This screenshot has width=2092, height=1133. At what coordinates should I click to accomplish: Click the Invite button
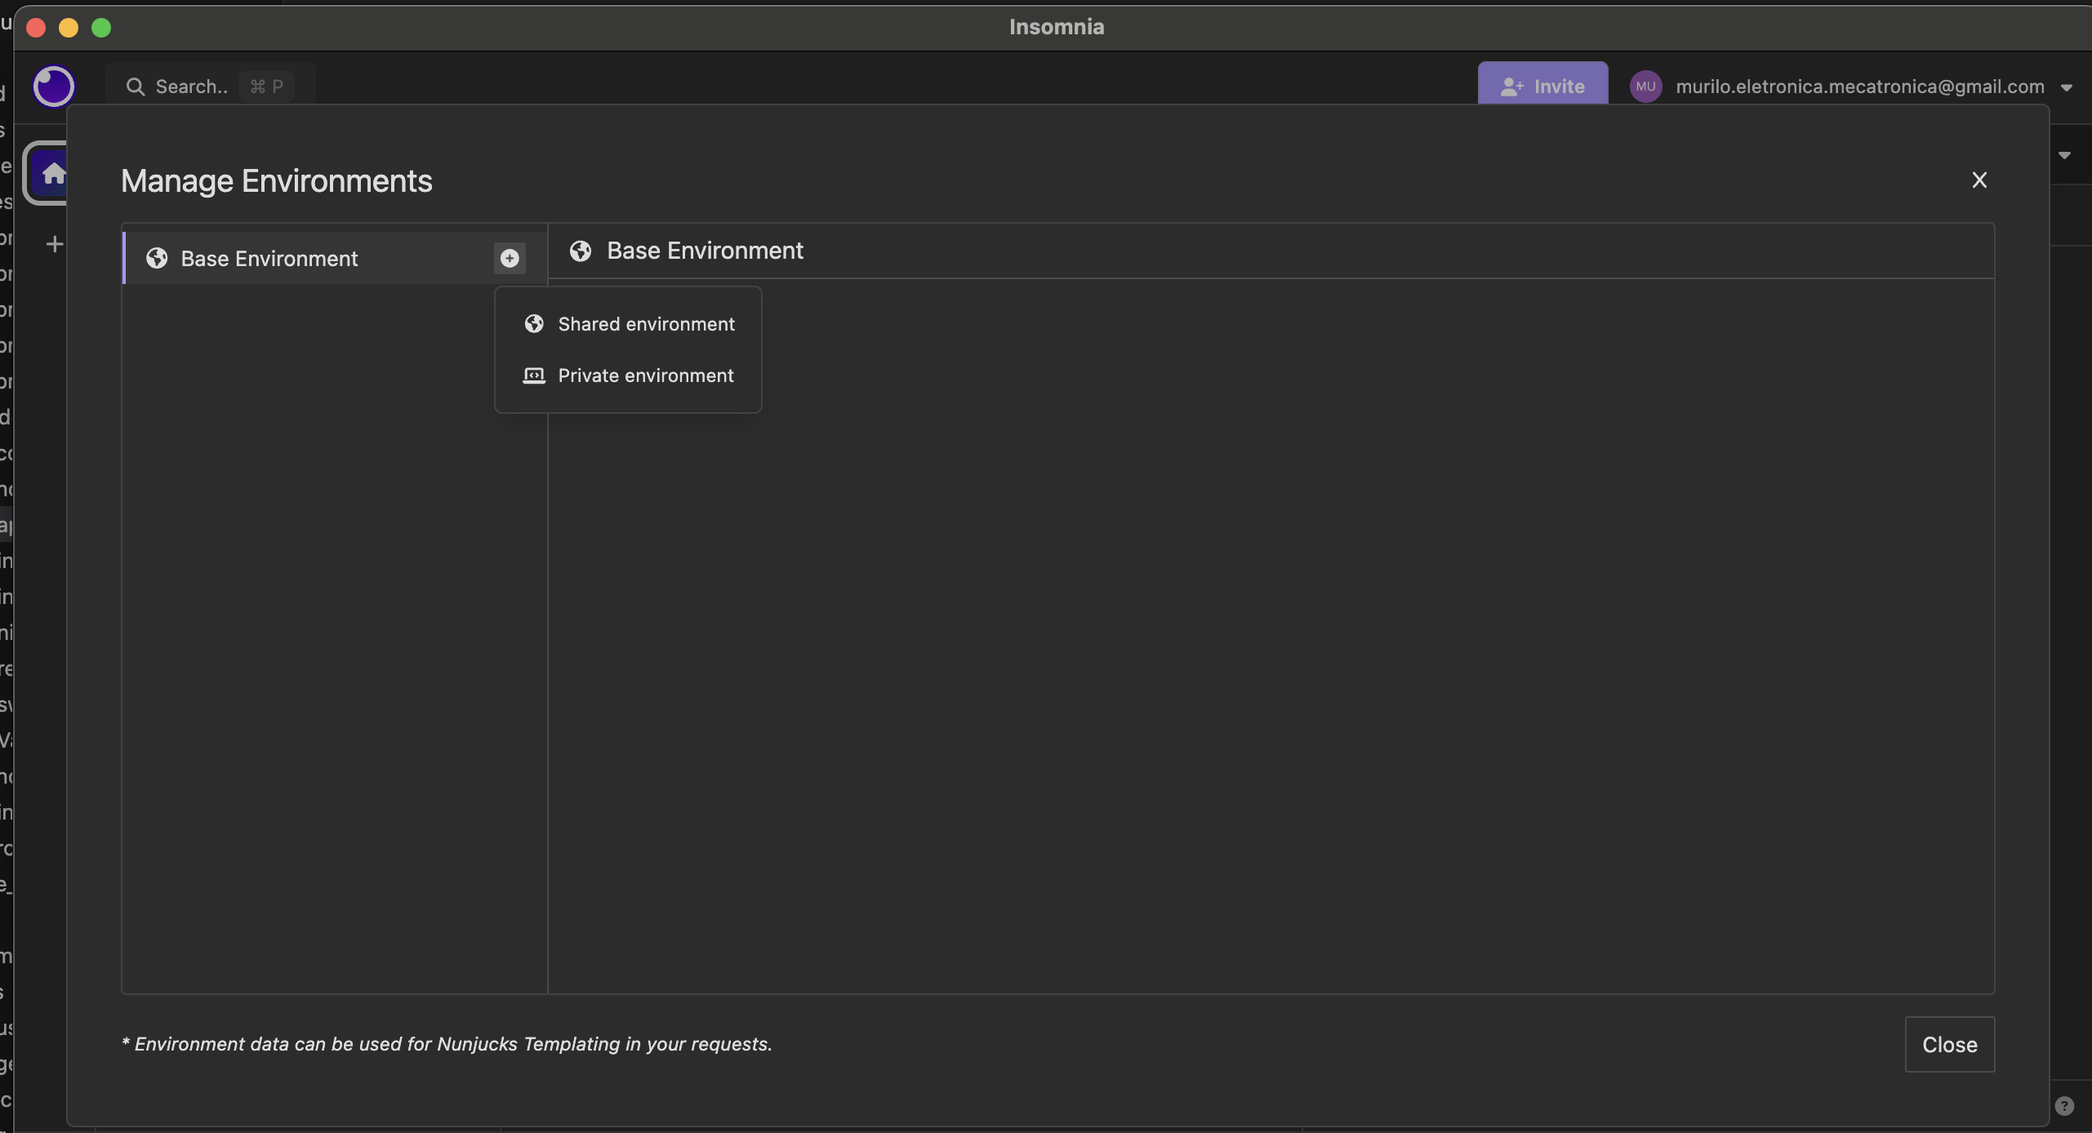1542,85
